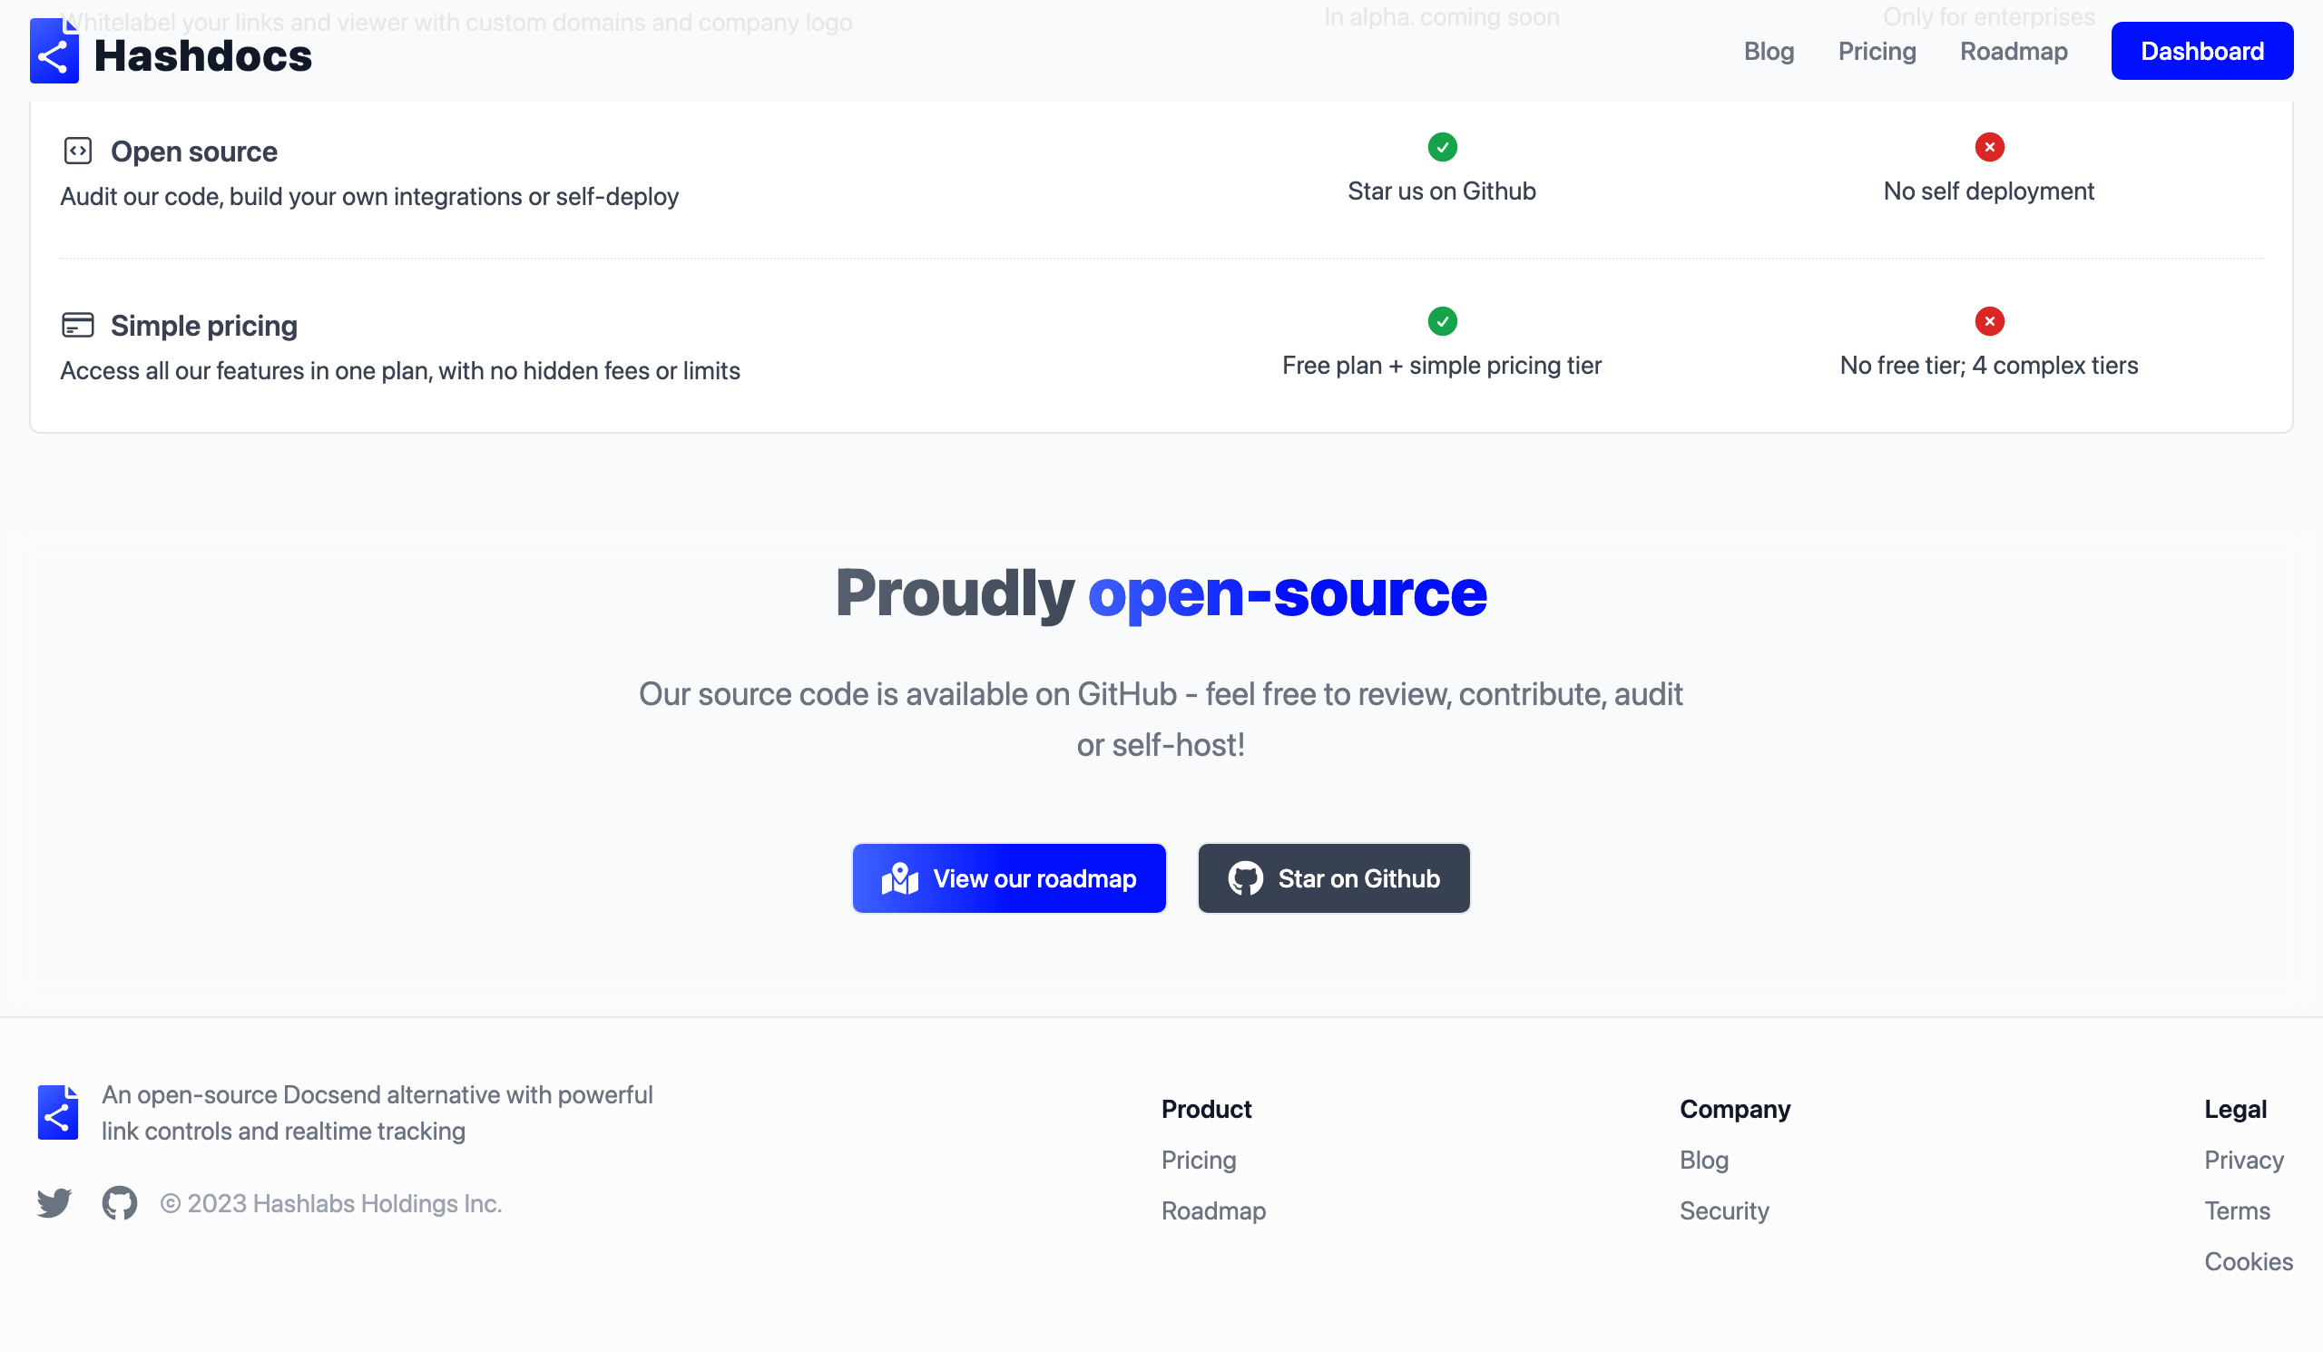Click the footer tagline about Docsend alternative
Viewport: 2323px width, 1352px height.
click(377, 1113)
